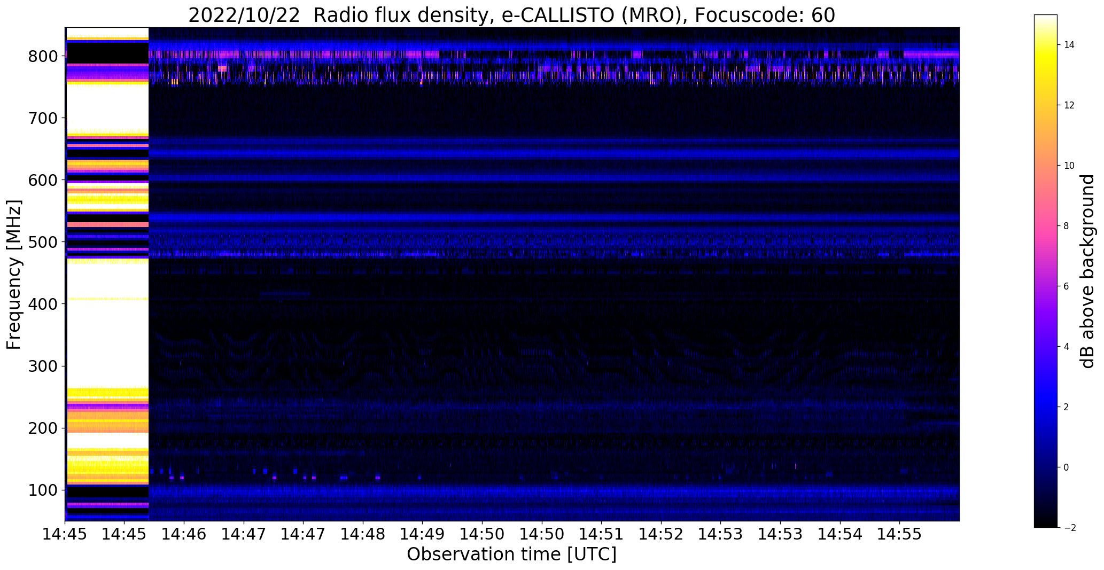Click the colorbar tick label 6
The width and height of the screenshot is (1104, 570).
1067,286
